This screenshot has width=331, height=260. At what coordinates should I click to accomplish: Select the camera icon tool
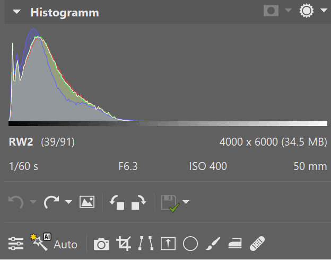coord(101,244)
